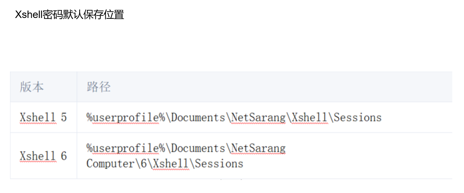Click the number "5" in the version column
This screenshot has width=464, height=193.
[x=64, y=117]
